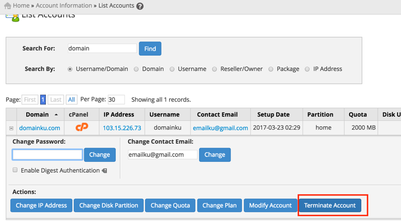Click the Find button
Viewport: 401px width, 223px height.
(x=150, y=49)
